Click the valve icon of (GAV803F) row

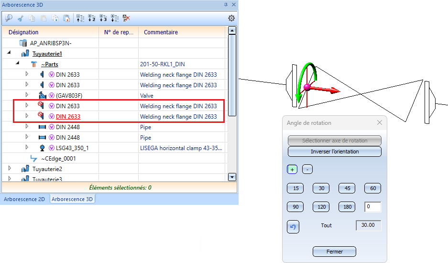tap(43, 95)
